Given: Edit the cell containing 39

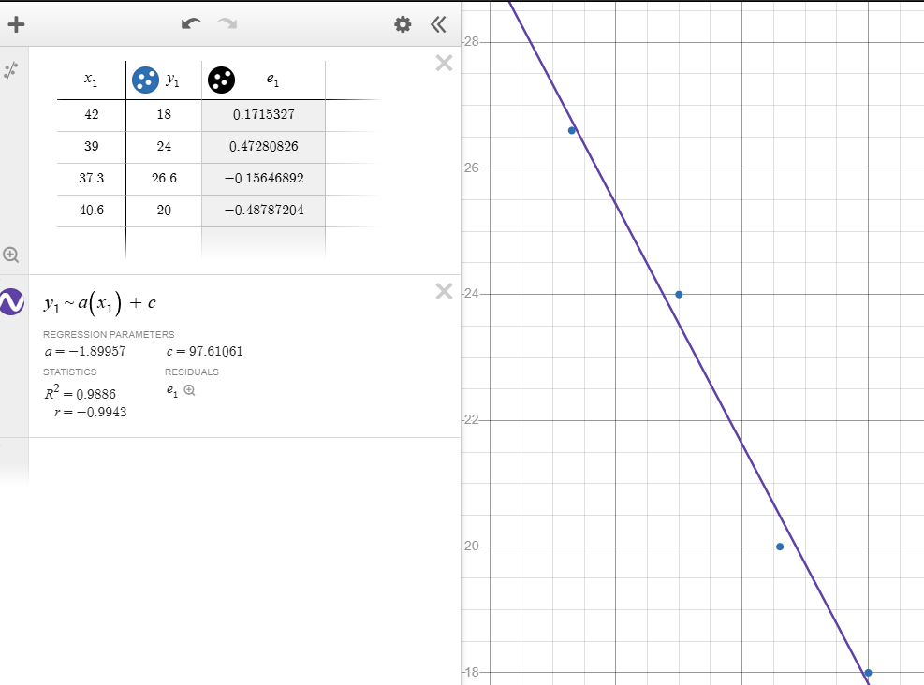Looking at the screenshot, I should click(x=92, y=147).
